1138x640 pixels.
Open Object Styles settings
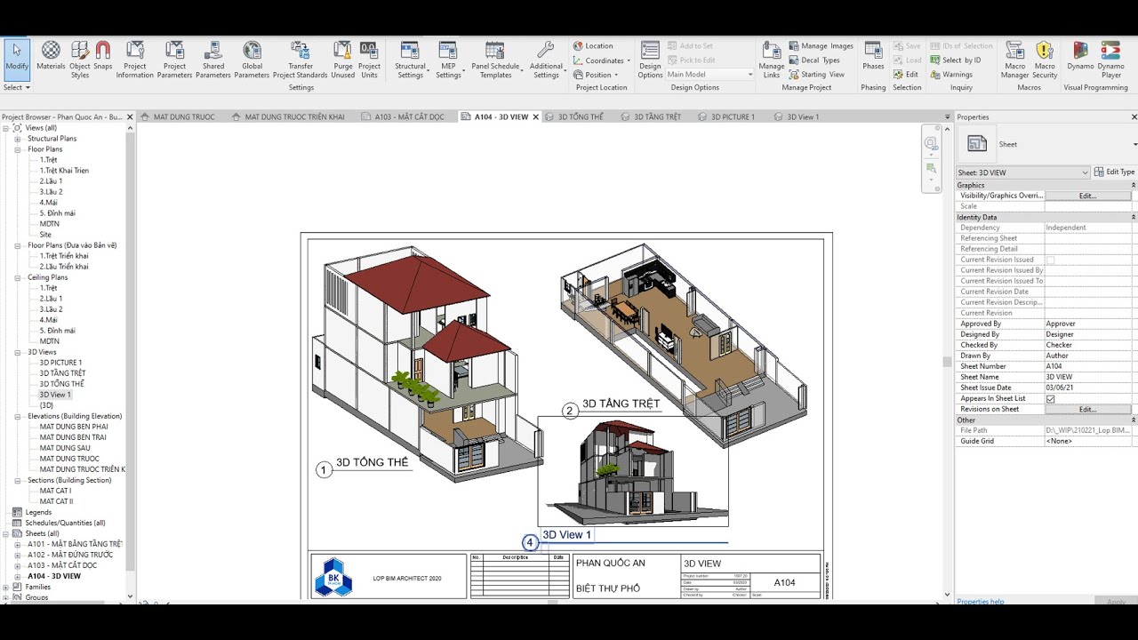coord(80,59)
